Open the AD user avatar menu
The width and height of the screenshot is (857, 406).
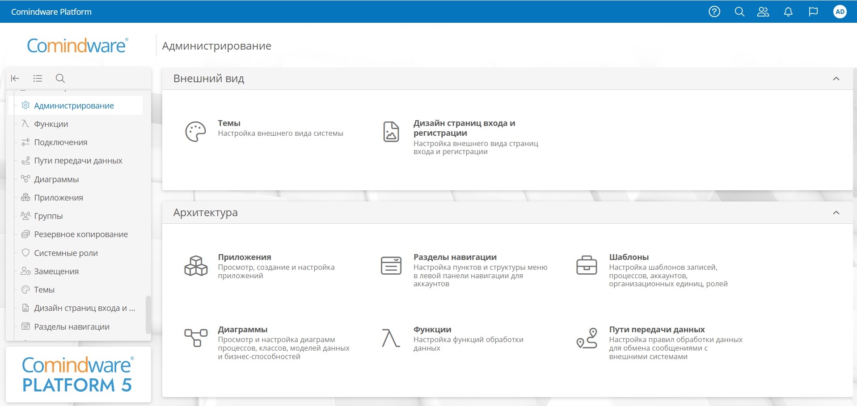[x=840, y=12]
